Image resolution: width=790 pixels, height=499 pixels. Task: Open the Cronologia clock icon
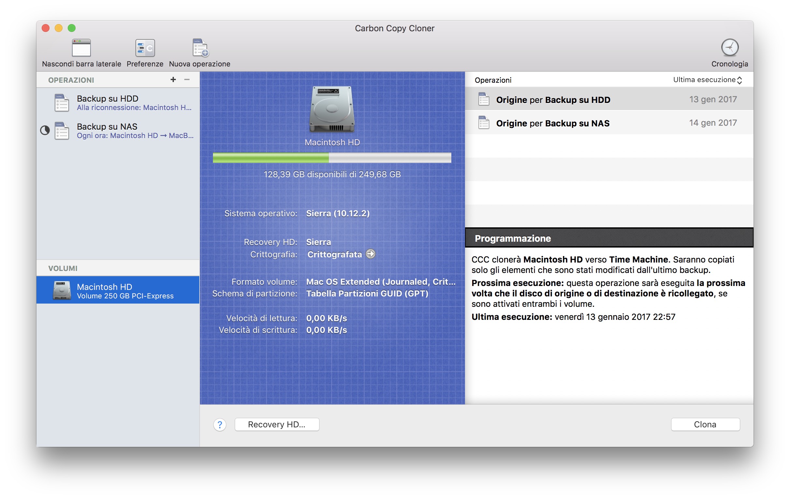pos(730,48)
